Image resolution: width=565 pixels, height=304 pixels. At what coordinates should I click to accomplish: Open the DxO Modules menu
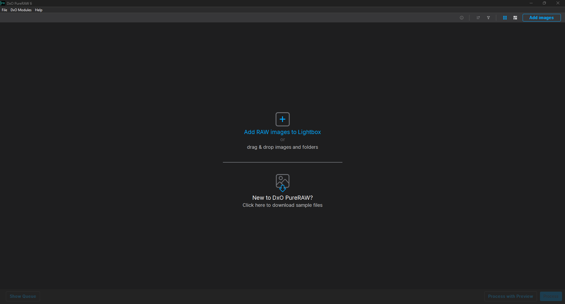tap(21, 10)
